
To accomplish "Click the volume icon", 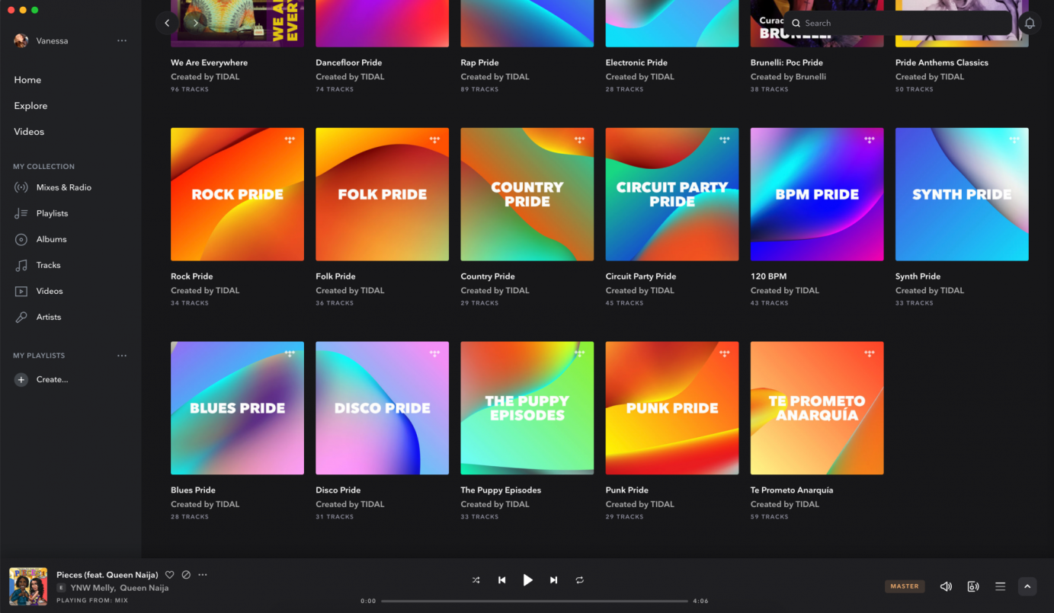I will coord(946,586).
